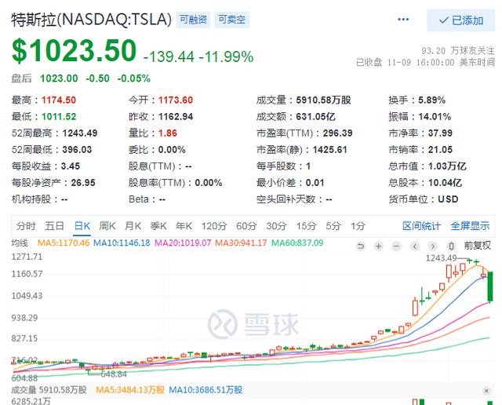Viewport: 502px width, 405px height.
Task: Click the 可融资 tag
Action: tap(193, 20)
